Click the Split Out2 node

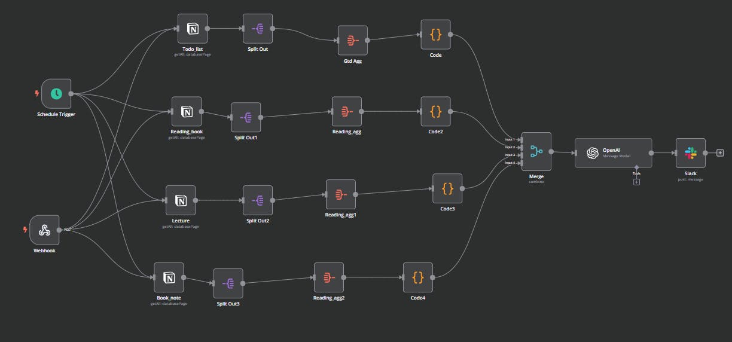(x=258, y=200)
